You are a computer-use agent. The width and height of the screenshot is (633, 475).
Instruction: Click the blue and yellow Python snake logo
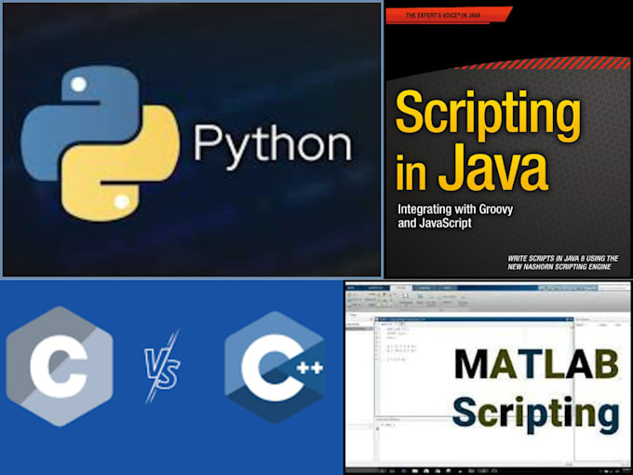101,143
